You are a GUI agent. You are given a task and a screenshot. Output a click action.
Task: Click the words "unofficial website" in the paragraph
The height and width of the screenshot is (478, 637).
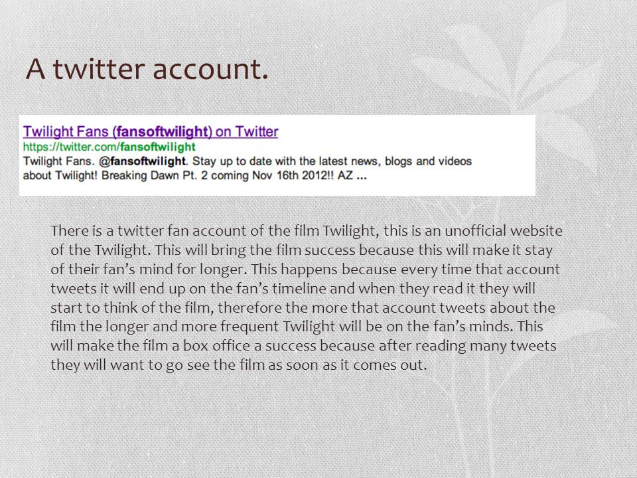click(x=504, y=231)
